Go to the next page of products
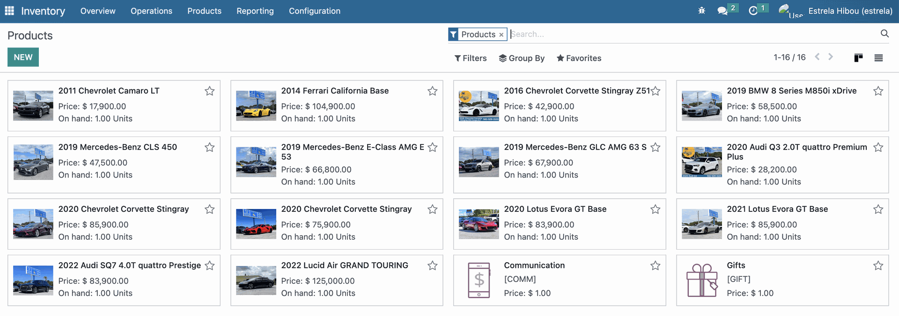 (x=831, y=57)
